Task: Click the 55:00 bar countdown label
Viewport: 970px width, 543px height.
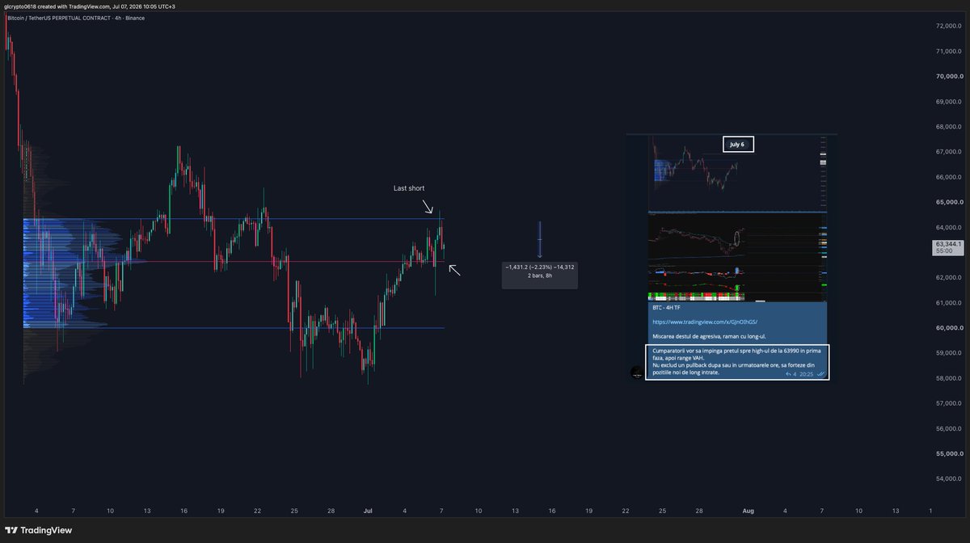Action: coord(944,251)
